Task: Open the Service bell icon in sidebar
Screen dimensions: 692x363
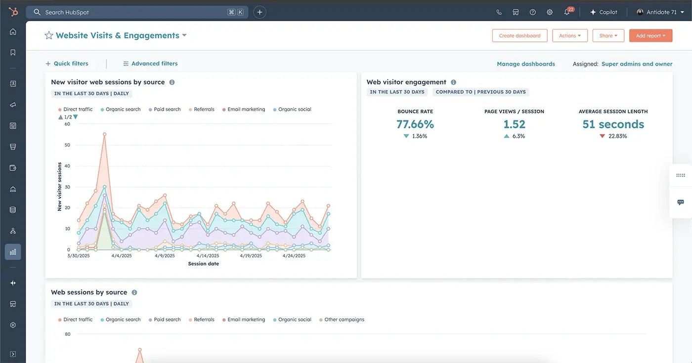Action: click(13, 189)
